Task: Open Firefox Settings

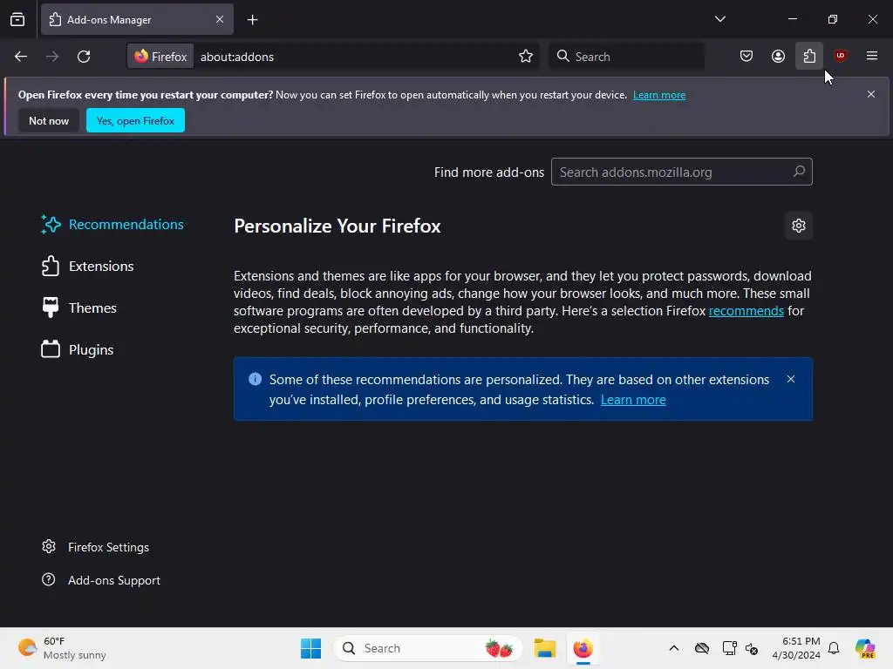Action: coord(95,547)
